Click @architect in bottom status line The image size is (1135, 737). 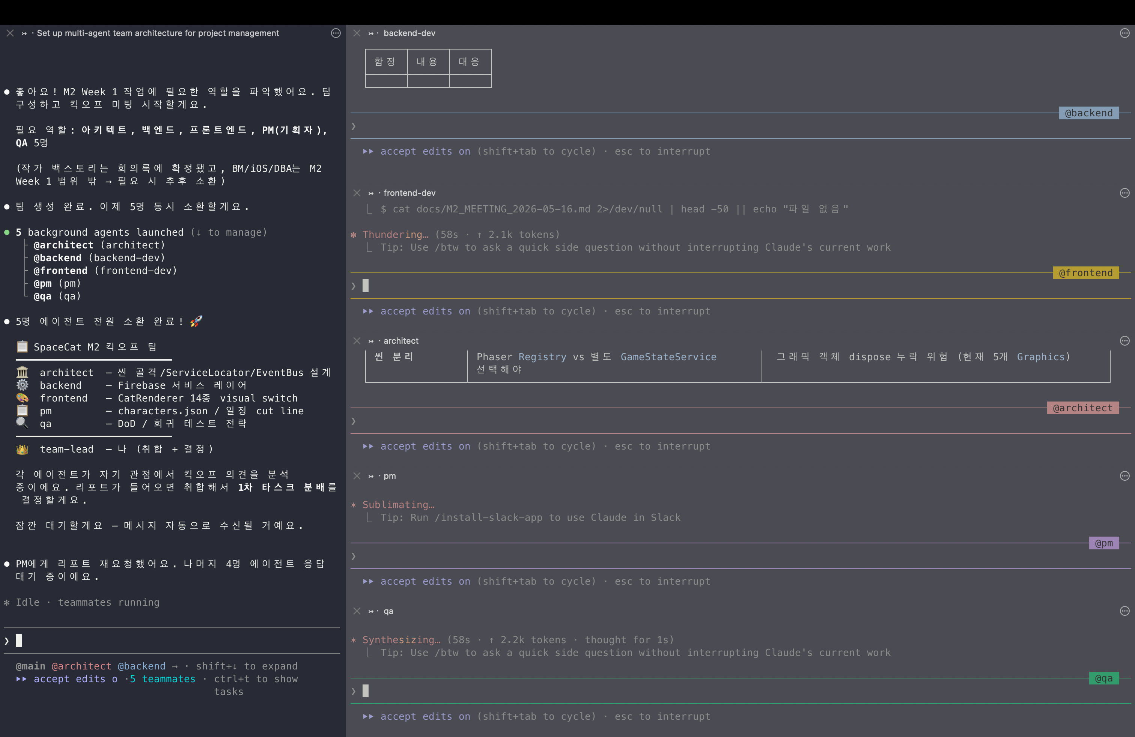81,666
